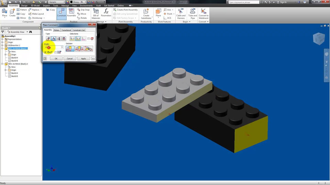Click Cancel in Place Constraint

[x=70, y=59]
